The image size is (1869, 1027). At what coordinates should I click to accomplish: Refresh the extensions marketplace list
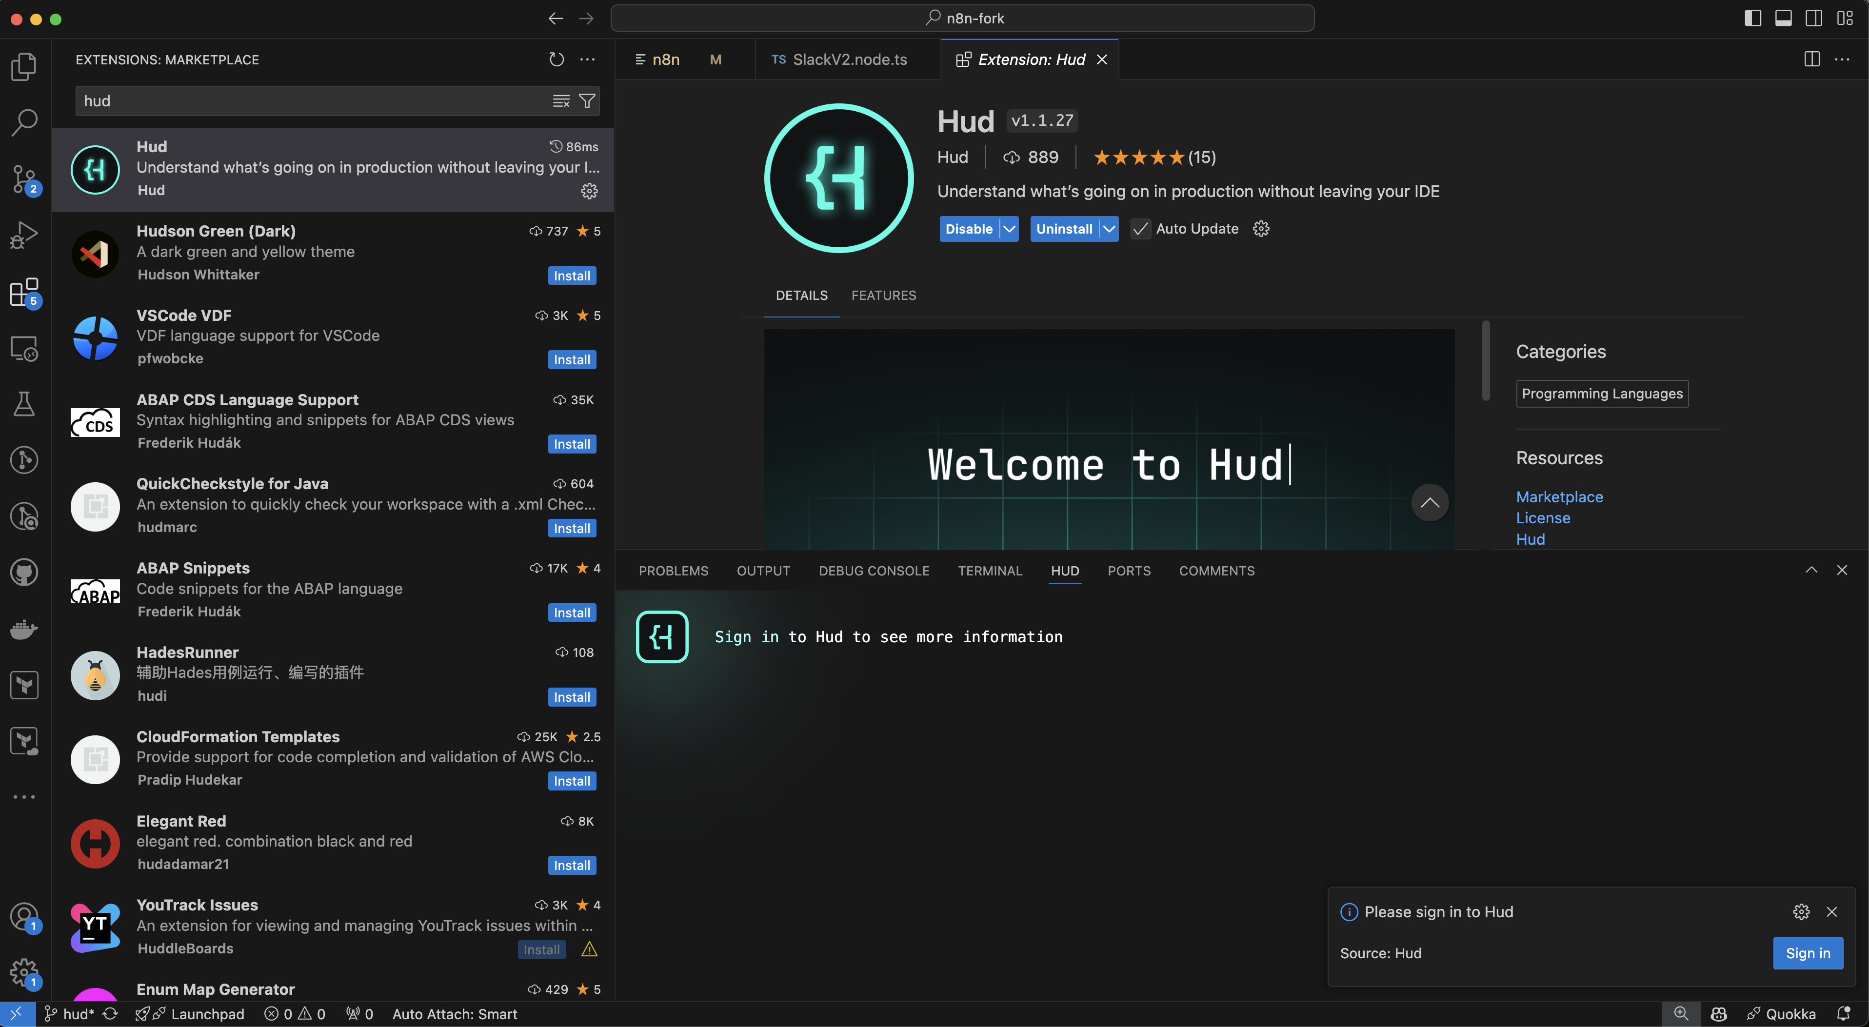(x=556, y=59)
